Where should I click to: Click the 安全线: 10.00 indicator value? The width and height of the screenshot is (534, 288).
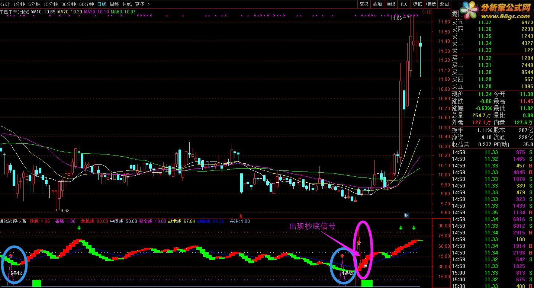point(152,221)
